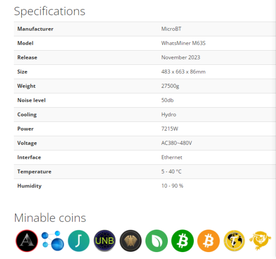Select the 7215W power value

coord(170,129)
